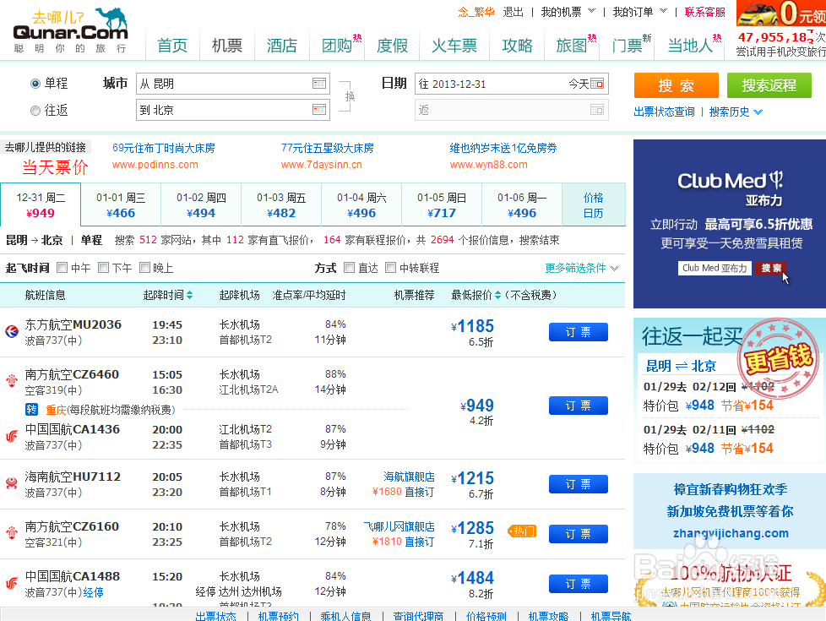Image resolution: width=826 pixels, height=621 pixels.
Task: Open the calendar icon on the departure date field
Action: point(596,84)
